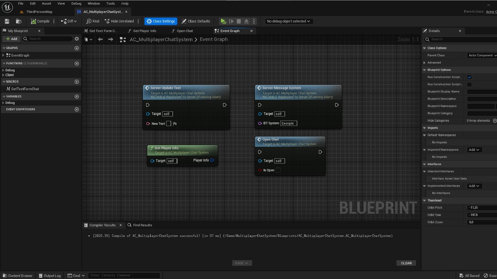Add a new function with plus icon
497x279 pixels.
[x=76, y=63]
